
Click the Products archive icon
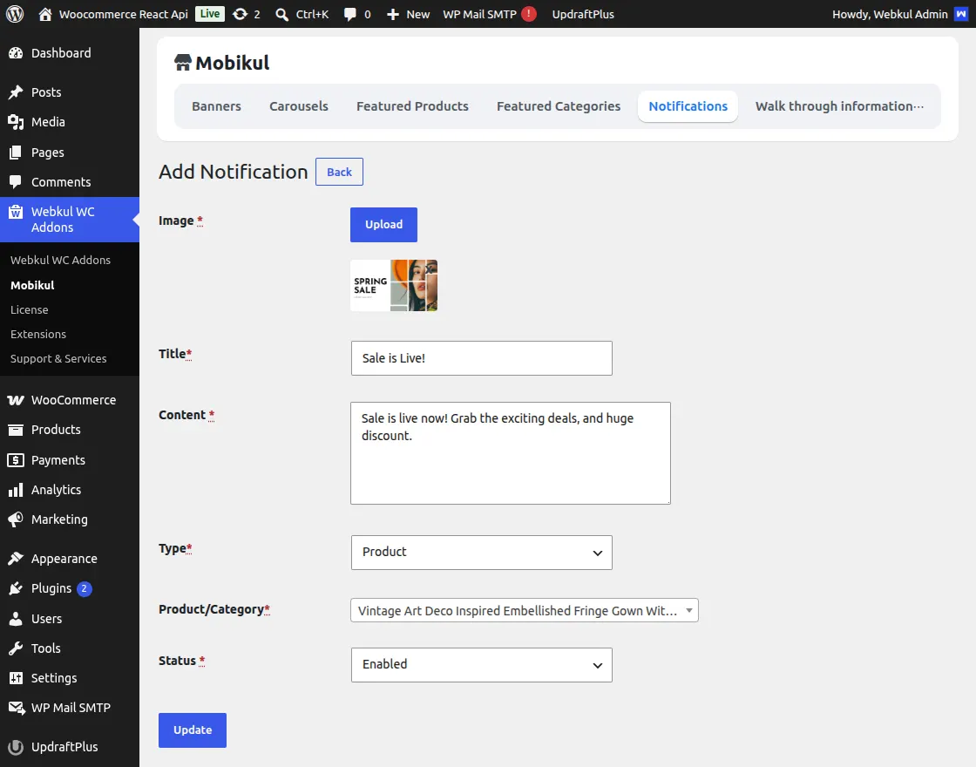click(16, 430)
